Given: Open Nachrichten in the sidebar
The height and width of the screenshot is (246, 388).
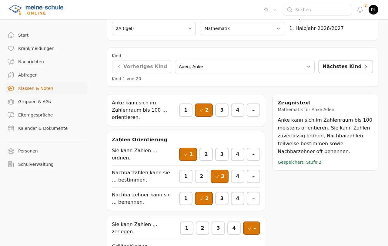Looking at the screenshot, I should pos(46,62).
